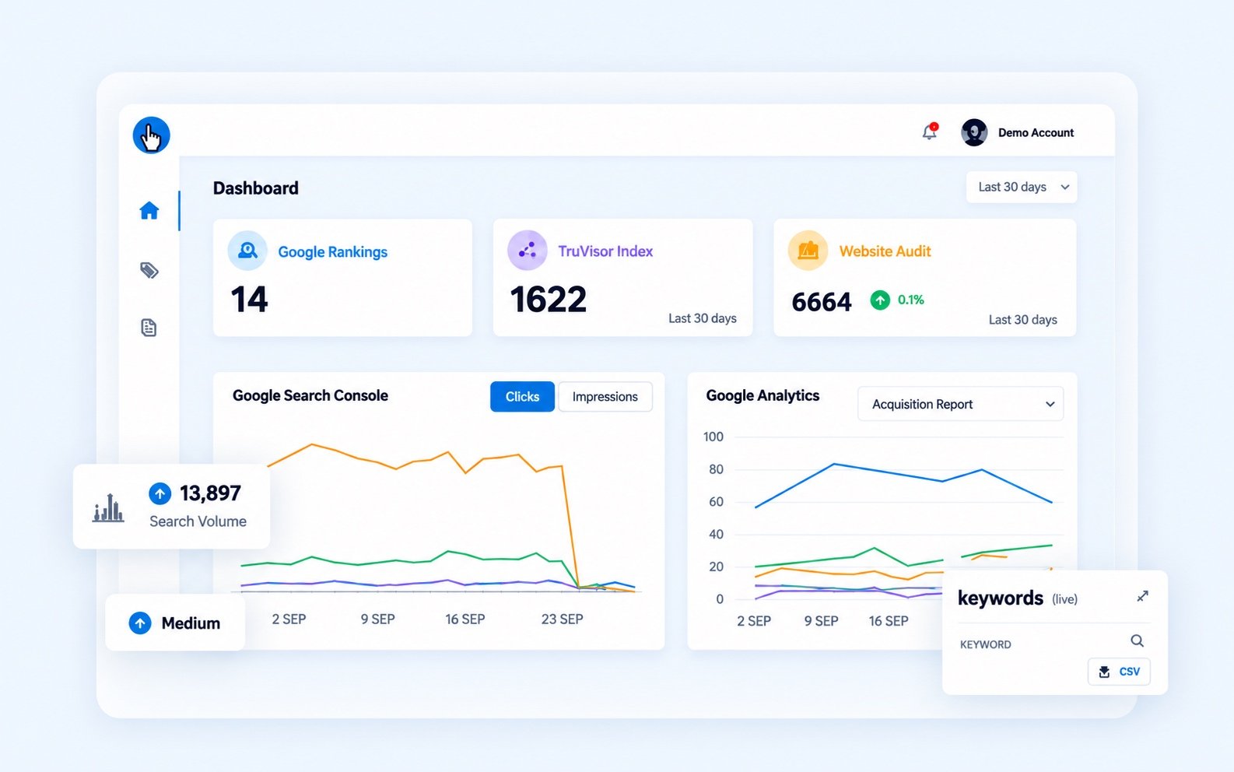
Task: Open the Acquisition Report dropdown
Action: 960,404
